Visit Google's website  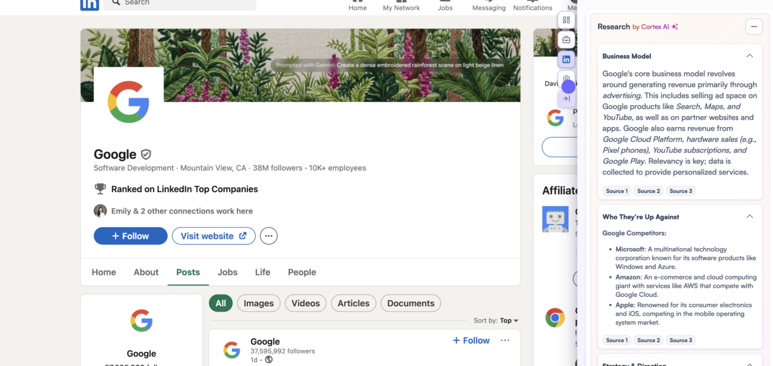coord(213,236)
